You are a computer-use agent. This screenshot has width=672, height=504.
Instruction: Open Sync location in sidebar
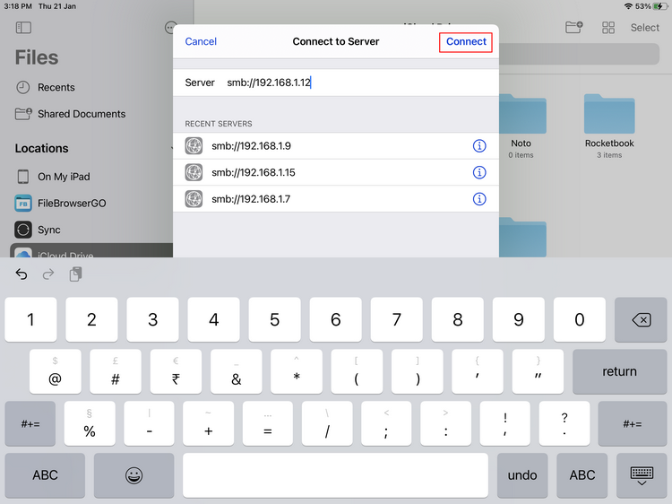38,230
